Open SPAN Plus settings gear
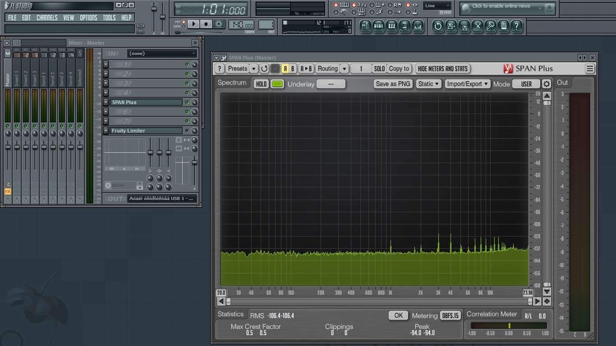 point(547,84)
